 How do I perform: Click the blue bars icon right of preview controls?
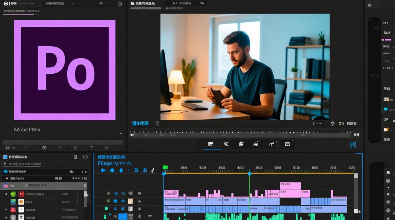pos(353,145)
